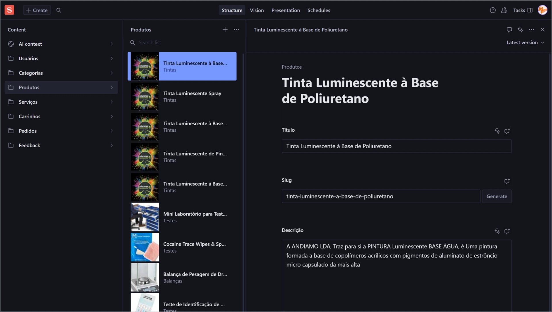Expand Pedidos chevron arrow
552x312 pixels.
point(112,131)
